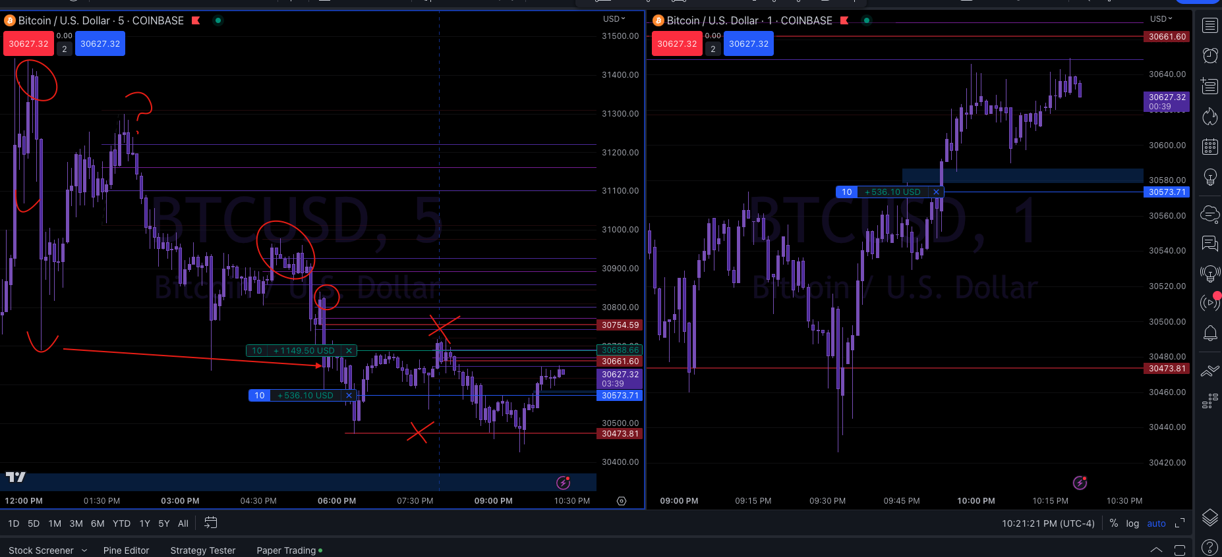Open the Order panel arrows icon
The width and height of the screenshot is (1222, 557).
pos(1209,371)
